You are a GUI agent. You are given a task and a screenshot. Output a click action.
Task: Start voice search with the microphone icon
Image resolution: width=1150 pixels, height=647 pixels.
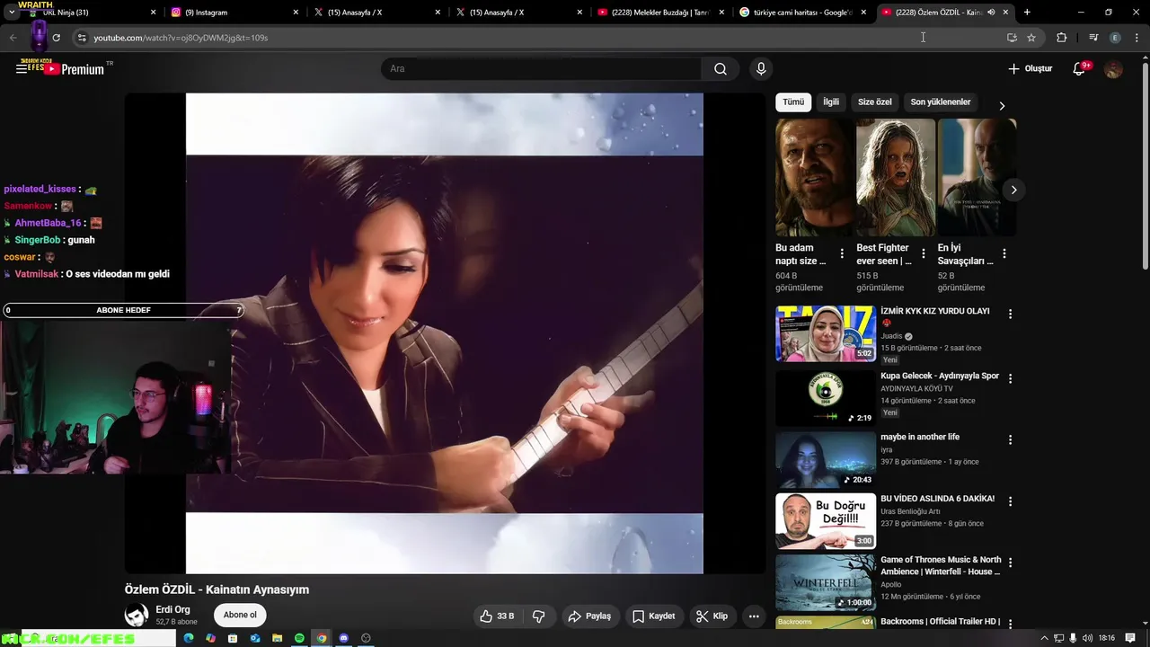761,69
